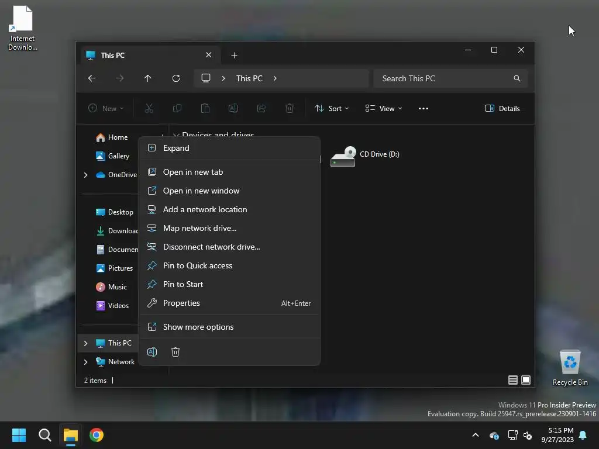
Task: Open taskbar Search
Action: tap(44, 435)
